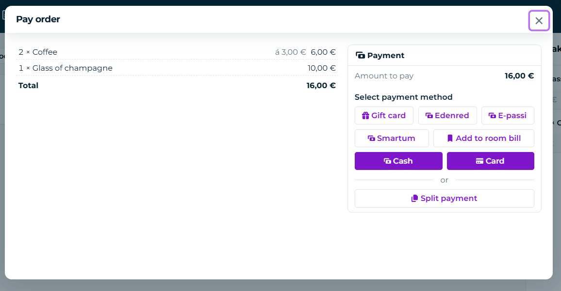
Task: Open Split payment option
Action: (445, 199)
